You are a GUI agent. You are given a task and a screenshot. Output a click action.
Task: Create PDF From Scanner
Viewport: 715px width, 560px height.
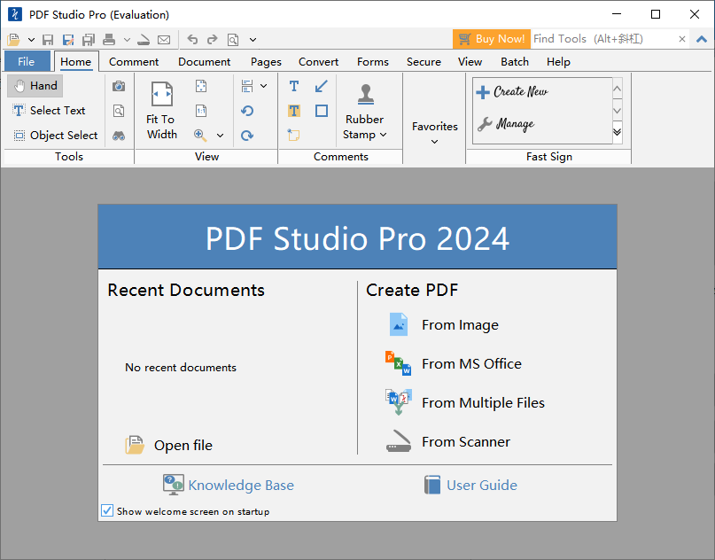pos(447,441)
